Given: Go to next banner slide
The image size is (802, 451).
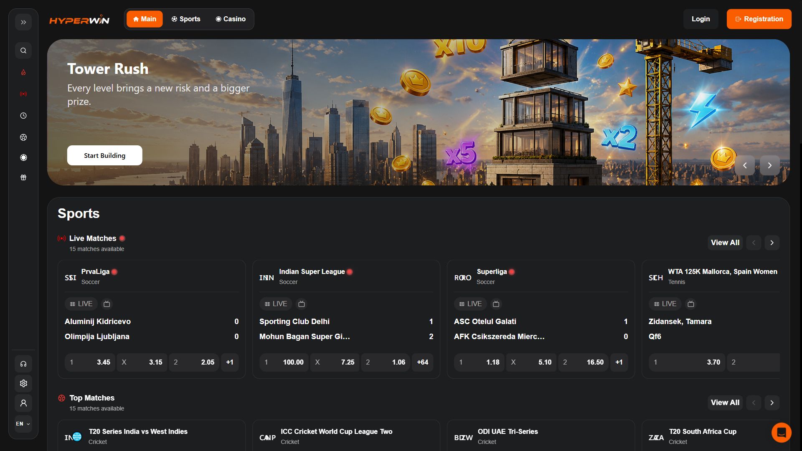Looking at the screenshot, I should pyautogui.click(x=769, y=165).
